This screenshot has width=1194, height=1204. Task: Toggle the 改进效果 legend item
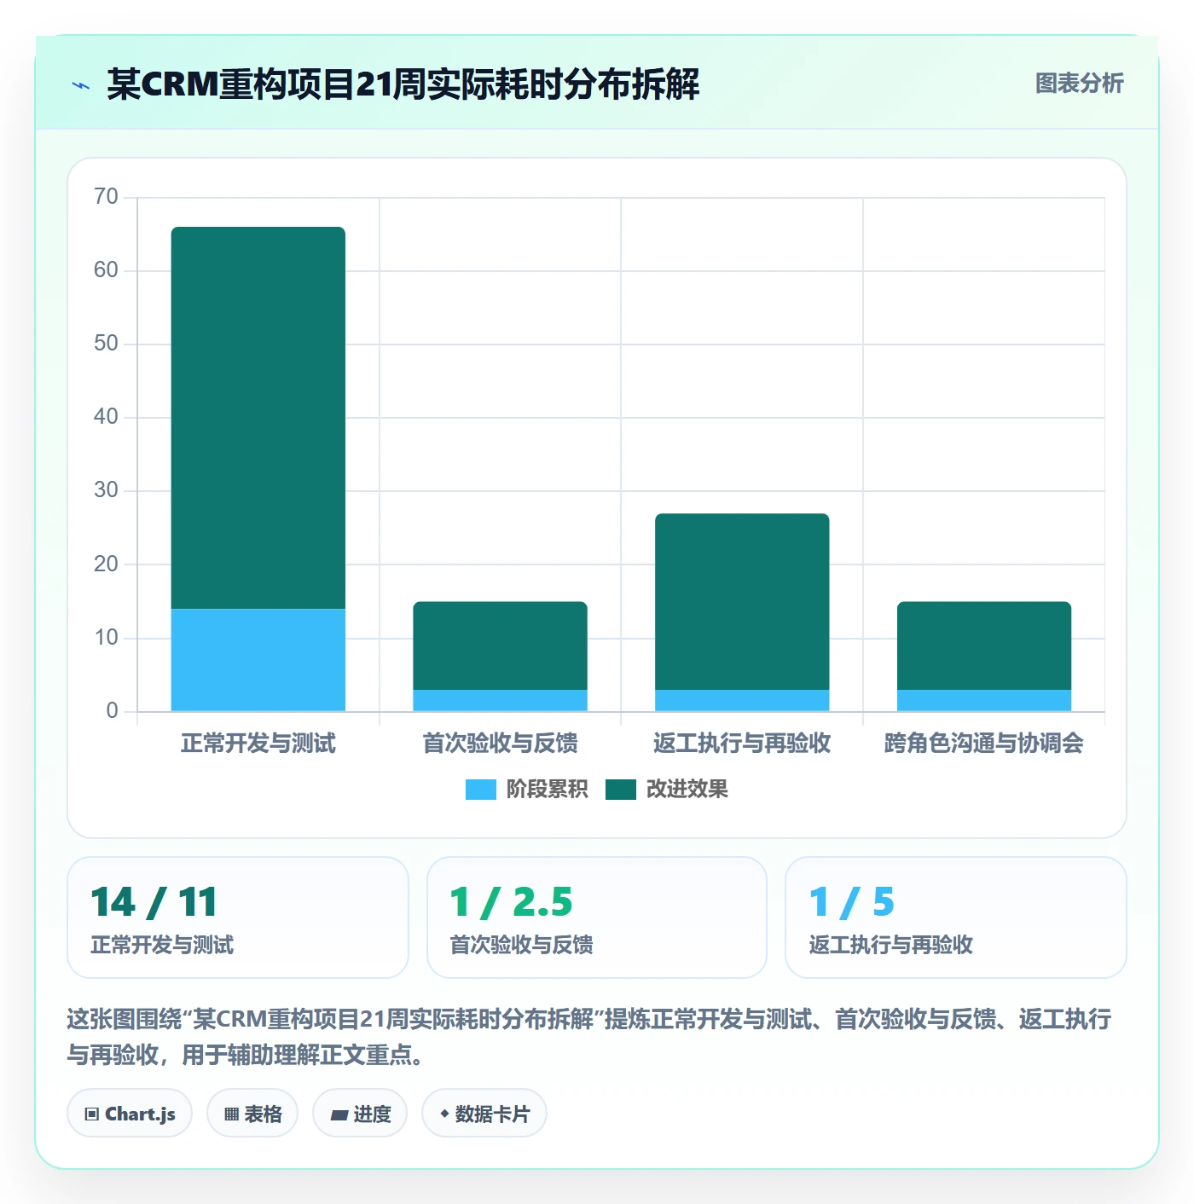(x=666, y=790)
